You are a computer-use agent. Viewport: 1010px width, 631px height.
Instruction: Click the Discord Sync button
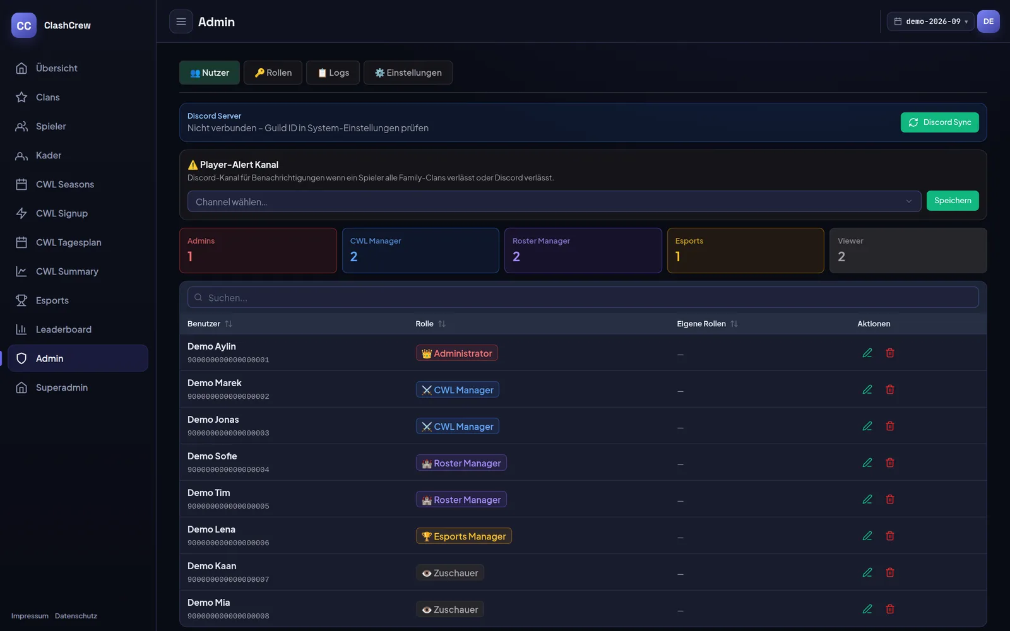tap(939, 122)
